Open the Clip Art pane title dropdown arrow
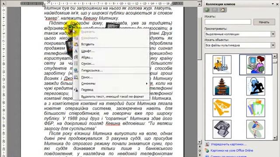Image resolution: width=280 pixels, height=157 pixels. pyautogui.click(x=273, y=4)
